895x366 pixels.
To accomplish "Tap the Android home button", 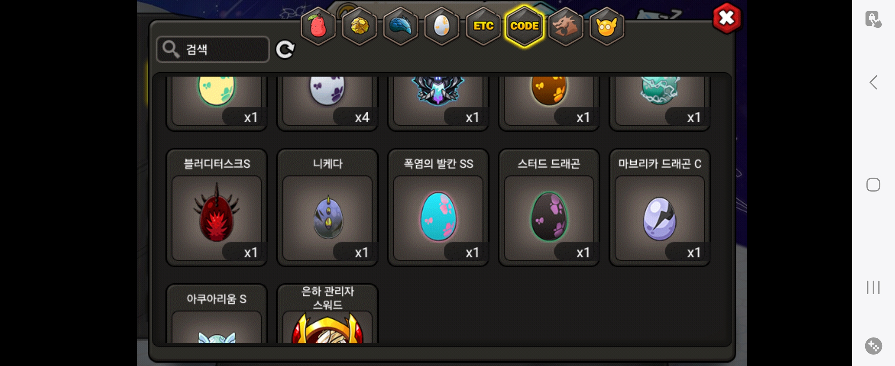I will pos(873,185).
